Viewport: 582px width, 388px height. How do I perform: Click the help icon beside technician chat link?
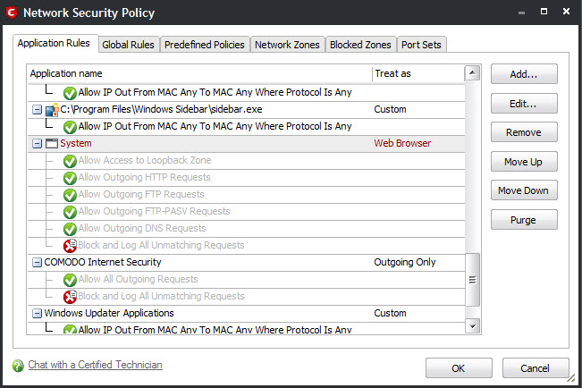(18, 366)
